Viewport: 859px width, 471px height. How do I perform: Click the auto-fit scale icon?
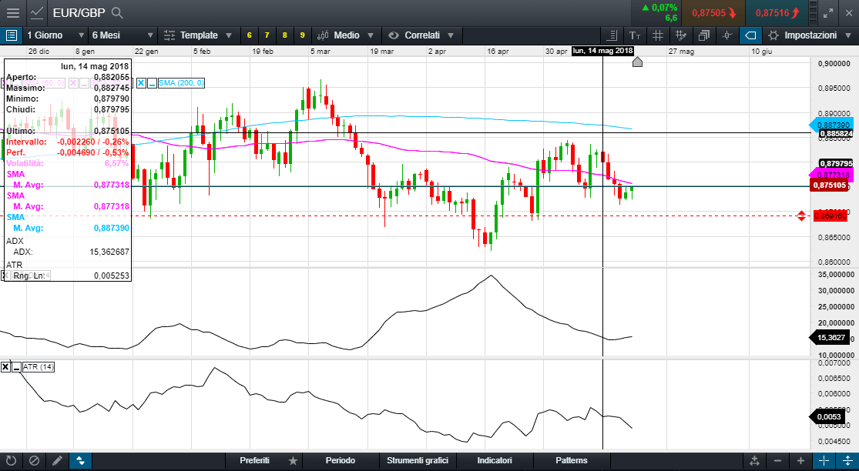754,460
